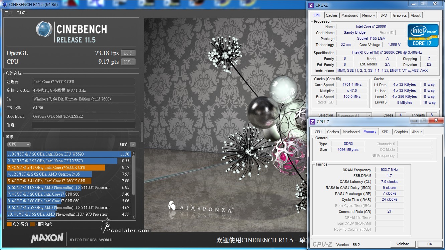Select ranking row 3 Core i7-2600K scoring 9.17

pos(68,168)
